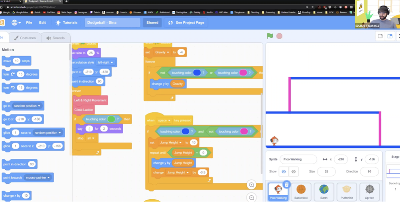Viewport: 400px width, 204px height.
Task: Zoom in the code workspace
Action: tap(252, 185)
